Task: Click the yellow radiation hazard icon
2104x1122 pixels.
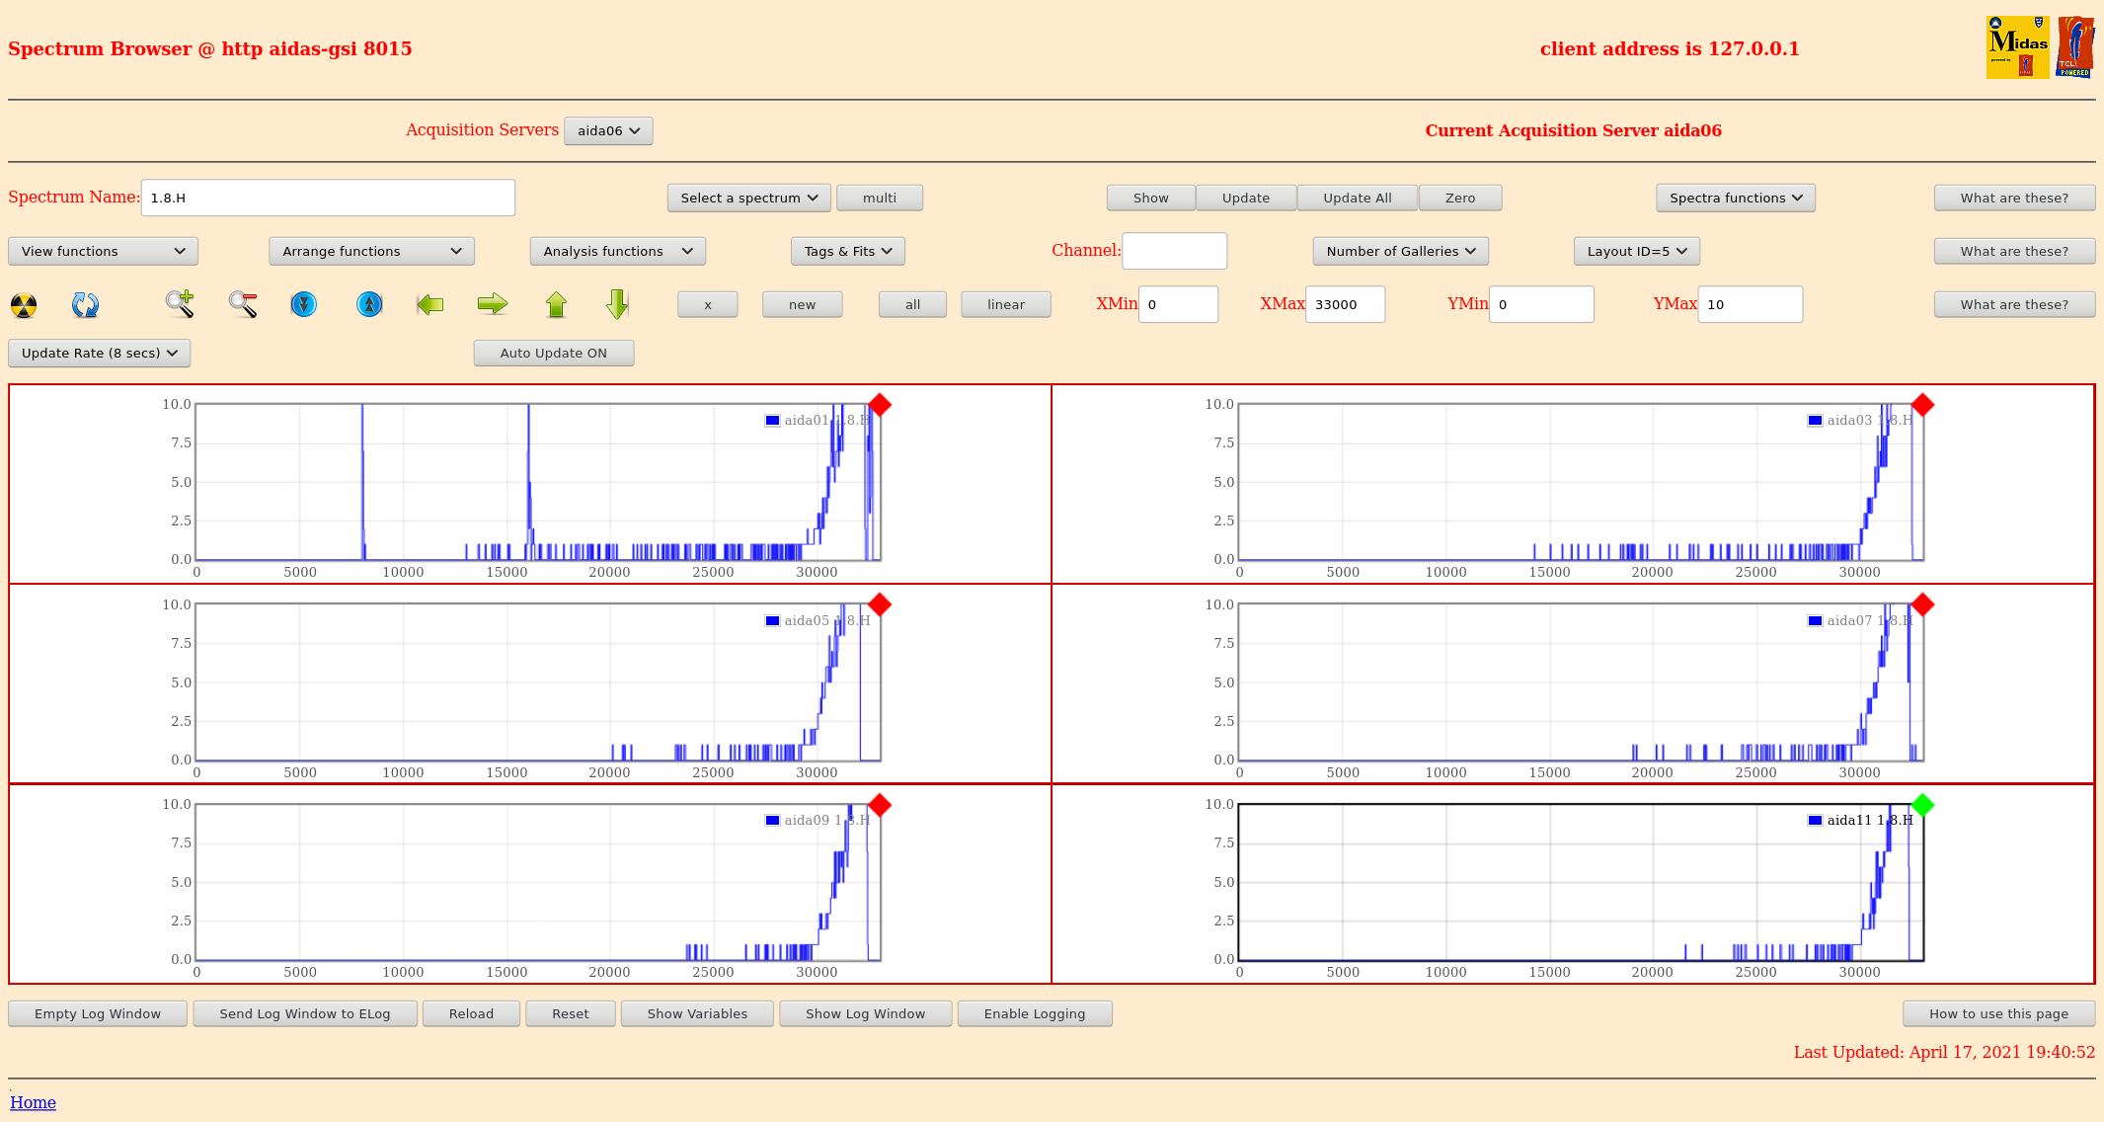Action: (x=24, y=305)
